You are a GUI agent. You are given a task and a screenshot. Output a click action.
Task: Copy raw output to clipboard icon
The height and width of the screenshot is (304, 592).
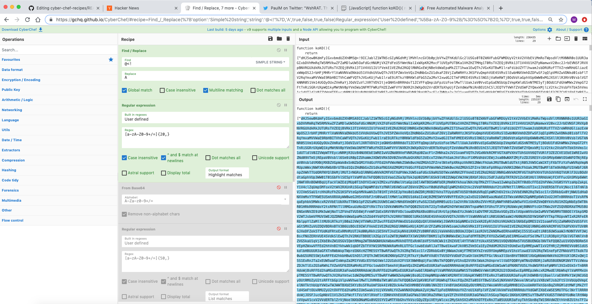point(558,99)
